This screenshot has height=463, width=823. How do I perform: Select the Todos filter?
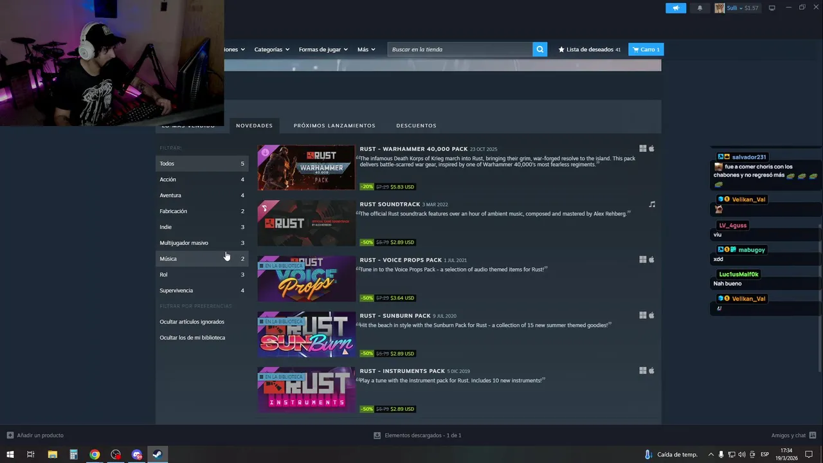click(202, 163)
